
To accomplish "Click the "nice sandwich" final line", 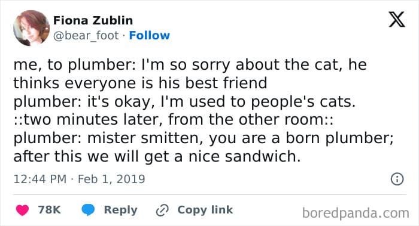I will click(157, 156).
